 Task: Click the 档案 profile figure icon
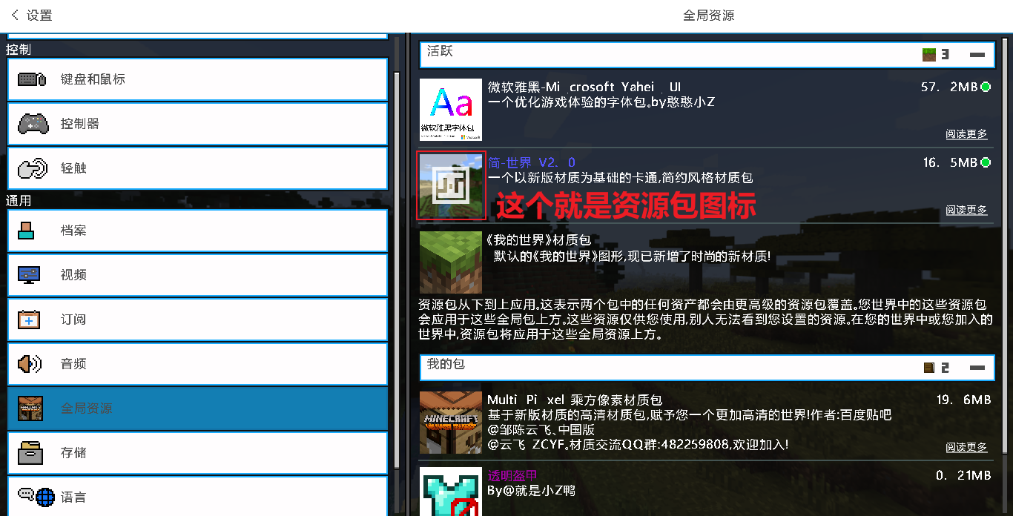point(26,231)
